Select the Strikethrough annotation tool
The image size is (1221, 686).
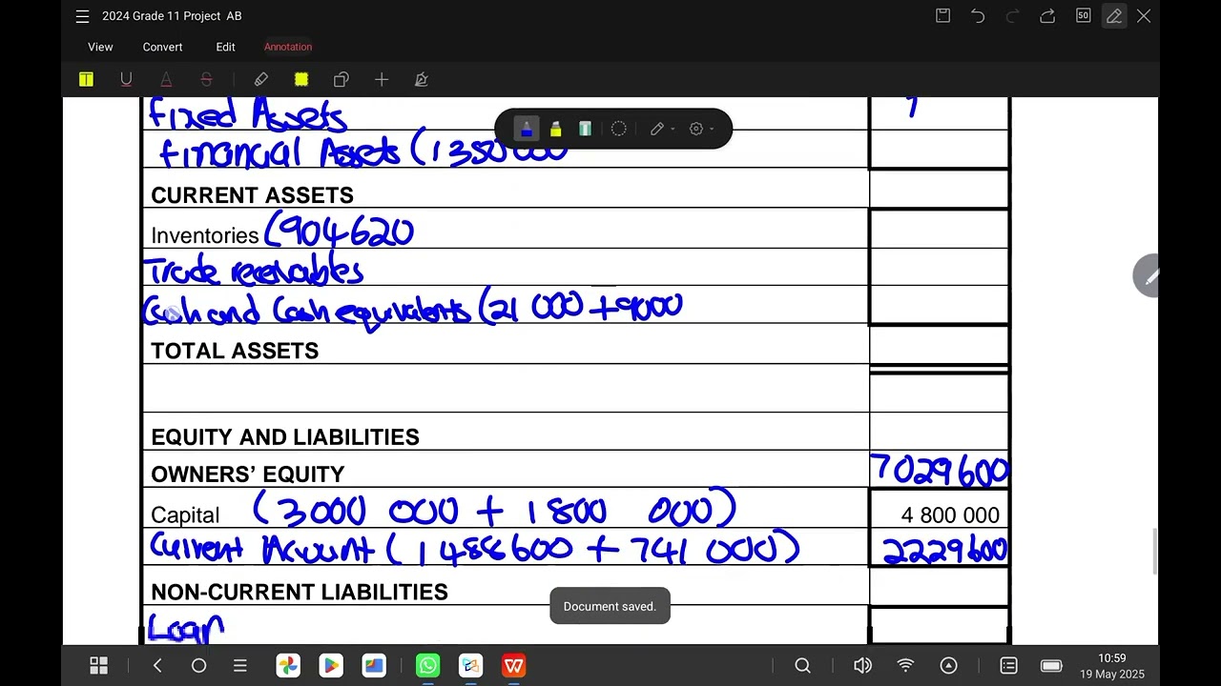point(206,80)
